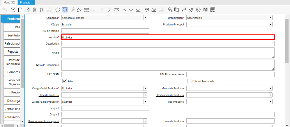Image resolution: width=290 pixels, height=127 pixels.
Task: Open the Chat bubbles icon
Action: 79,10
